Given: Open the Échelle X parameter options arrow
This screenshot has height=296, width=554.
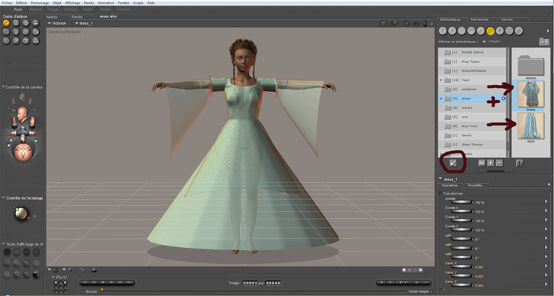Looking at the screenshot, I should click(x=546, y=210).
